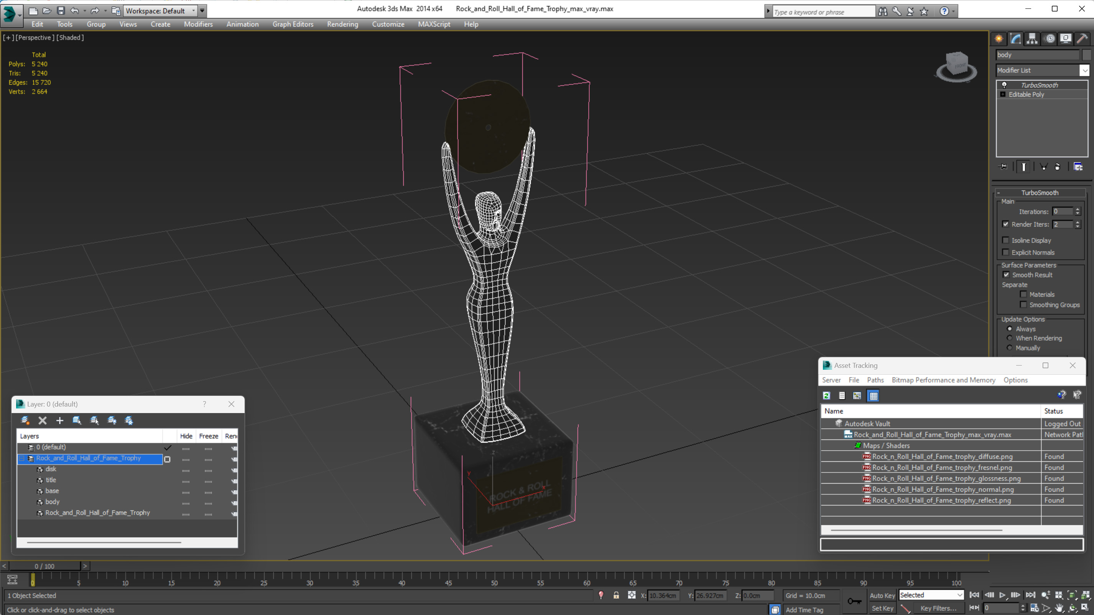Switch Asset Tracking to table view icon
Viewport: 1094px width, 615px height.
[873, 395]
